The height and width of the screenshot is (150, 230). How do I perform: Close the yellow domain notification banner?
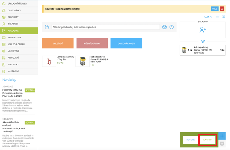[x=222, y=9]
